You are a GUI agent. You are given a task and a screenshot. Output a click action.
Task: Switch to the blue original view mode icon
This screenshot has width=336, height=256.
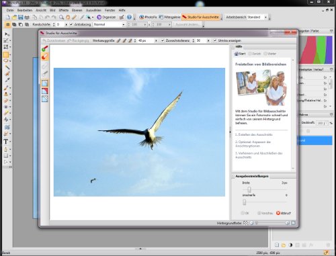(45, 83)
